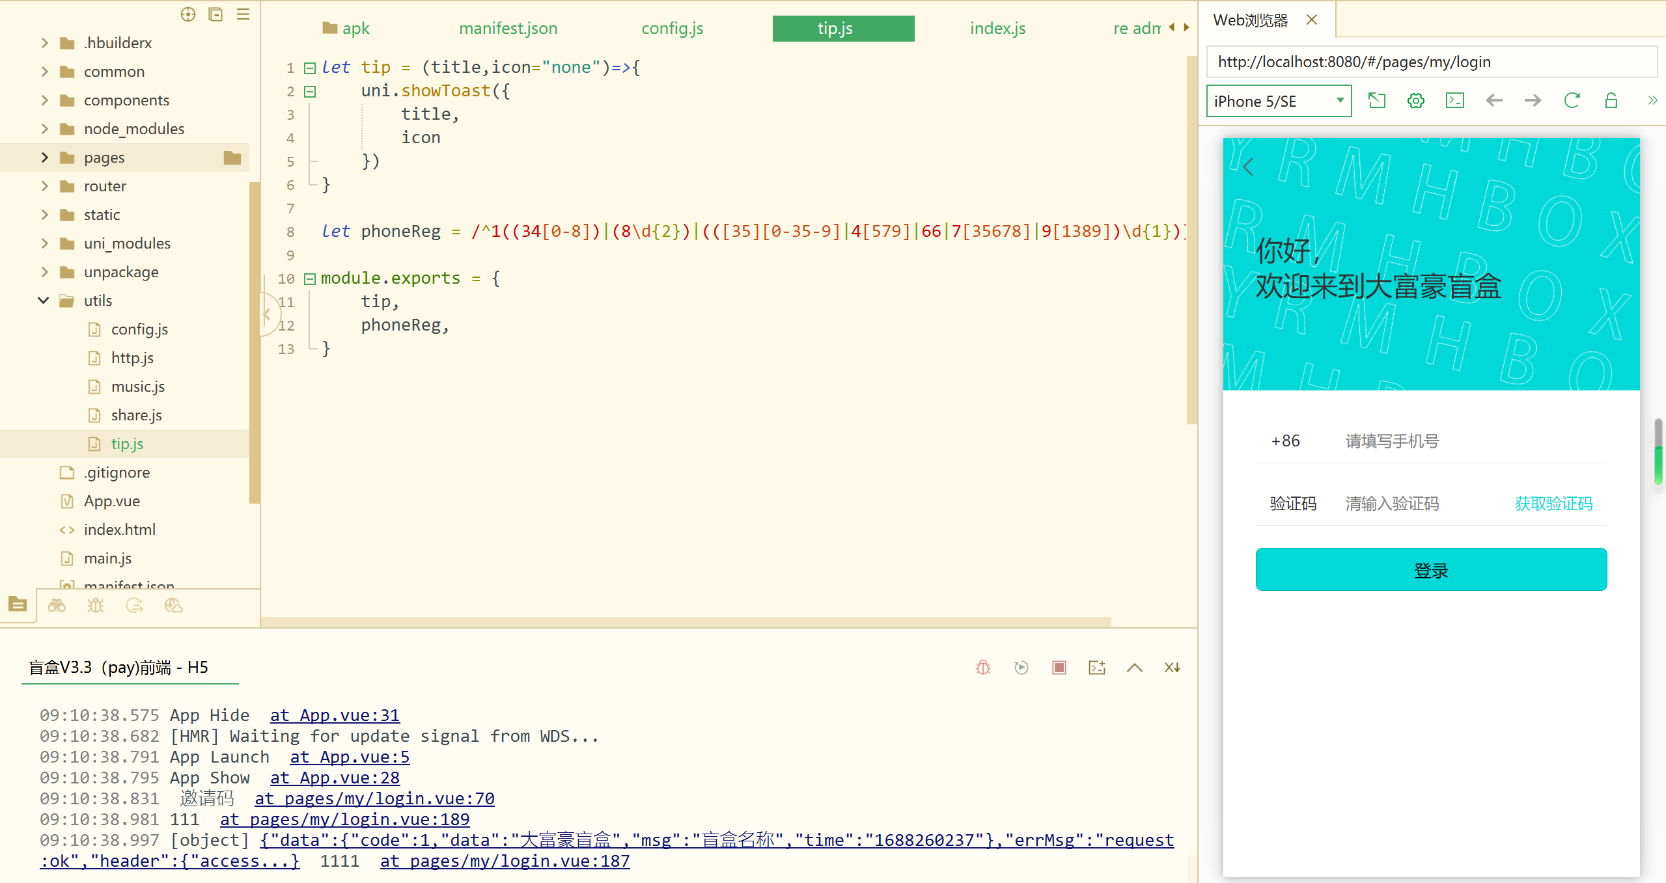Refresh the Web browser preview page
Screen dimensions: 1666x883
(x=1572, y=101)
